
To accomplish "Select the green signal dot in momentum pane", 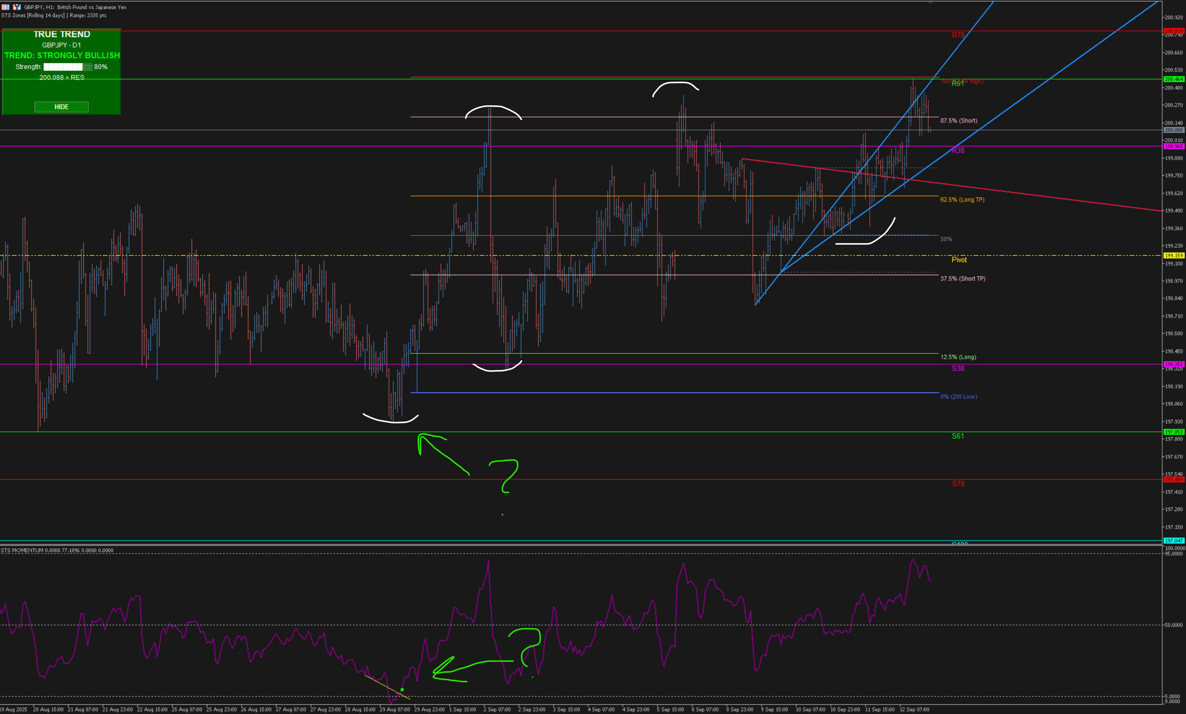I will coord(402,689).
